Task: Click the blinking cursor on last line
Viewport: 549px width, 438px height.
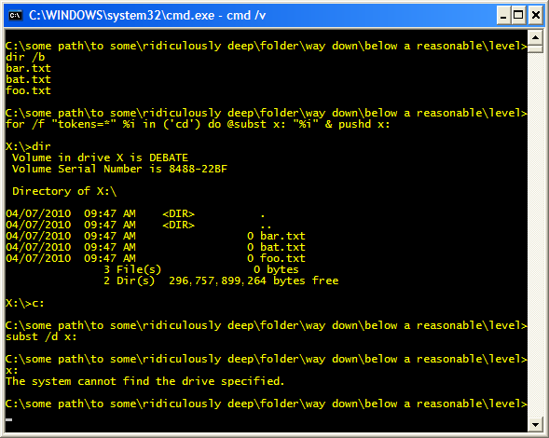Action: click(9, 419)
